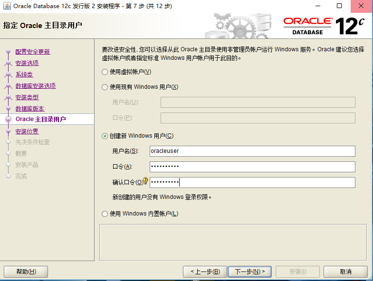Click the 用户名(S) field containing oracleuser
This screenshot has height=281, width=373.
(252, 151)
